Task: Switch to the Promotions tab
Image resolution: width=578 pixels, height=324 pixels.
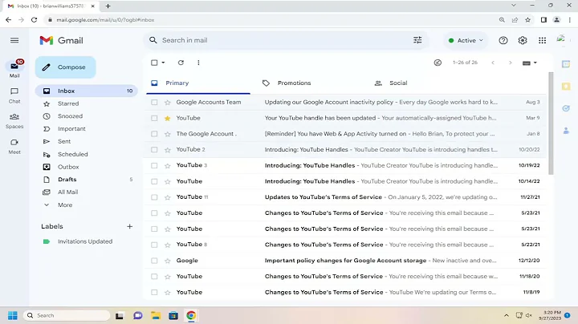Action: [x=294, y=83]
